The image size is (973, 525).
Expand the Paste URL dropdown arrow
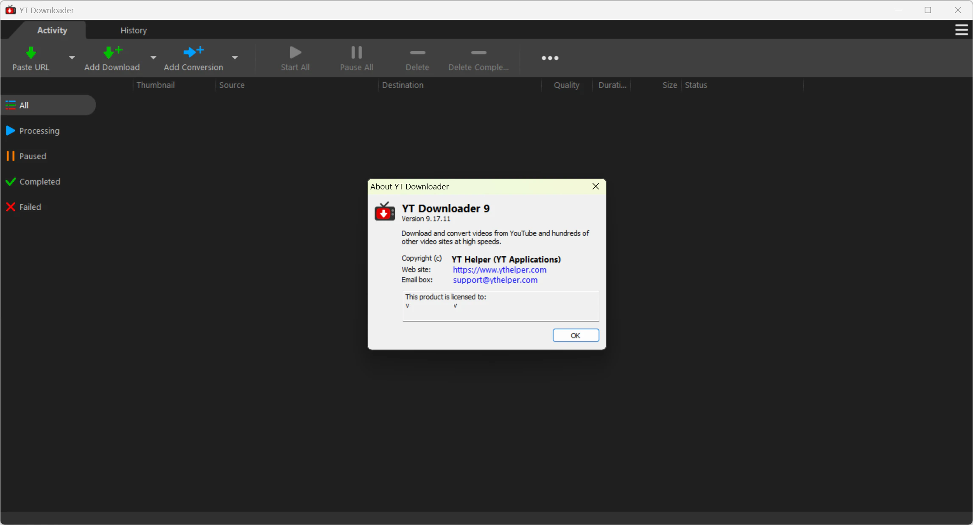coord(72,58)
